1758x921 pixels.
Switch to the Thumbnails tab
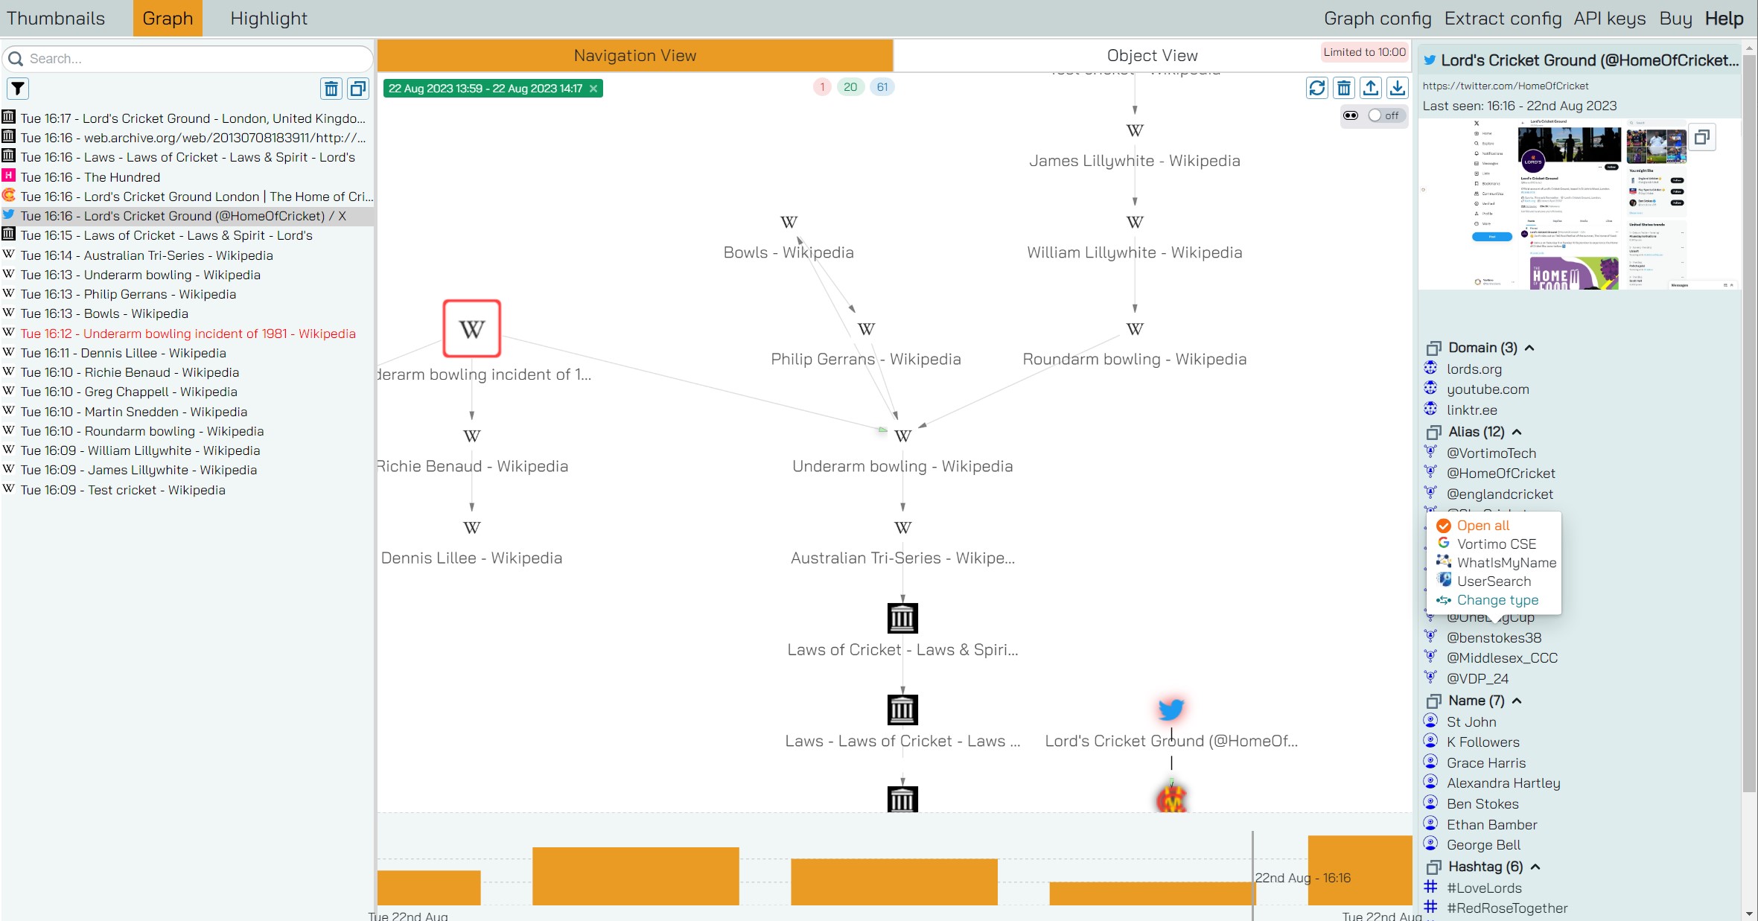(x=56, y=18)
